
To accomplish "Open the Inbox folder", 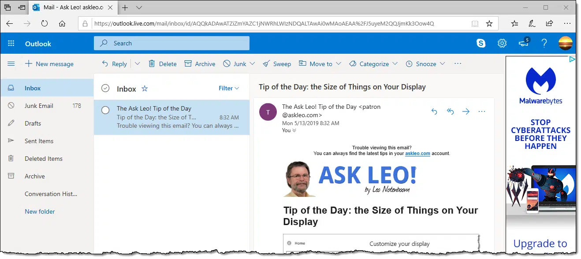I will (x=47, y=88).
